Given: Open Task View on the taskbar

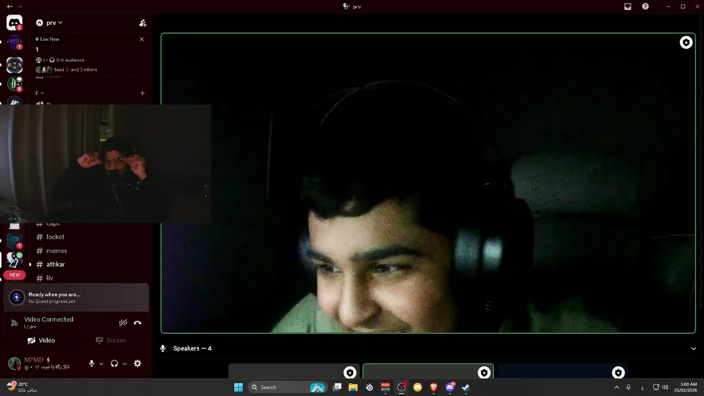Looking at the screenshot, I should click(x=337, y=387).
